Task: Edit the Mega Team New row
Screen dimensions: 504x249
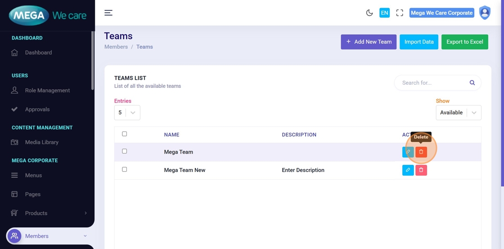Action: click(x=408, y=170)
